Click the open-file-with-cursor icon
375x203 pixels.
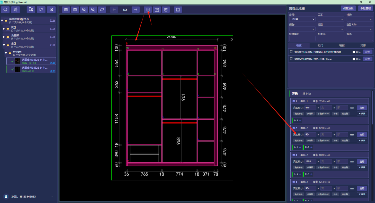(31, 9)
